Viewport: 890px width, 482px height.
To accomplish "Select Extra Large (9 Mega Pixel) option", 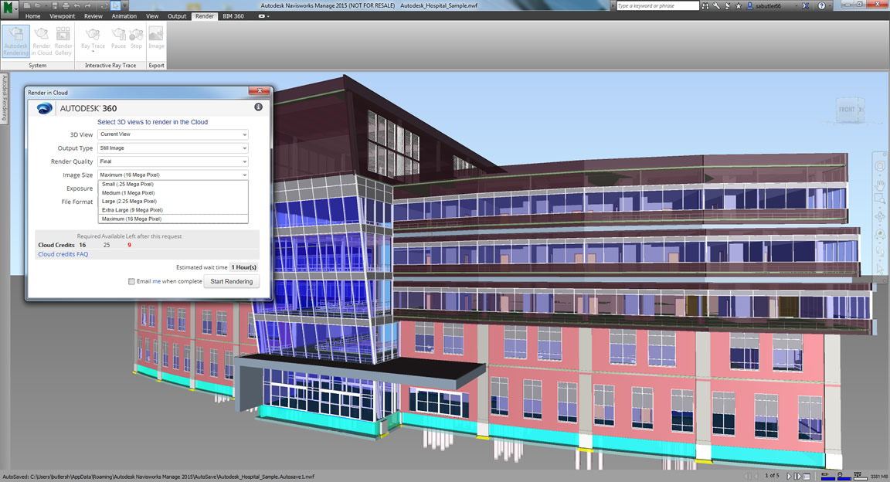I will click(x=173, y=210).
